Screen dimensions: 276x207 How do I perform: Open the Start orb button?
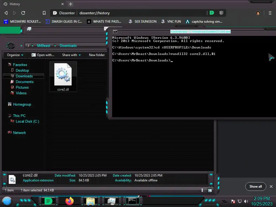[7, 201]
